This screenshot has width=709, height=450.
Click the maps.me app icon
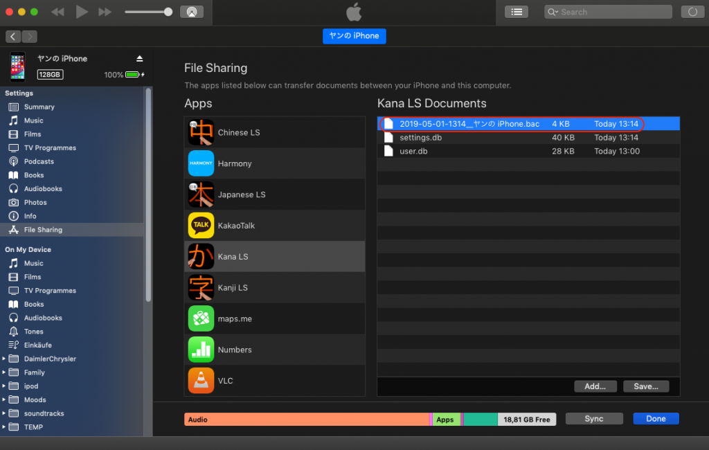point(201,318)
